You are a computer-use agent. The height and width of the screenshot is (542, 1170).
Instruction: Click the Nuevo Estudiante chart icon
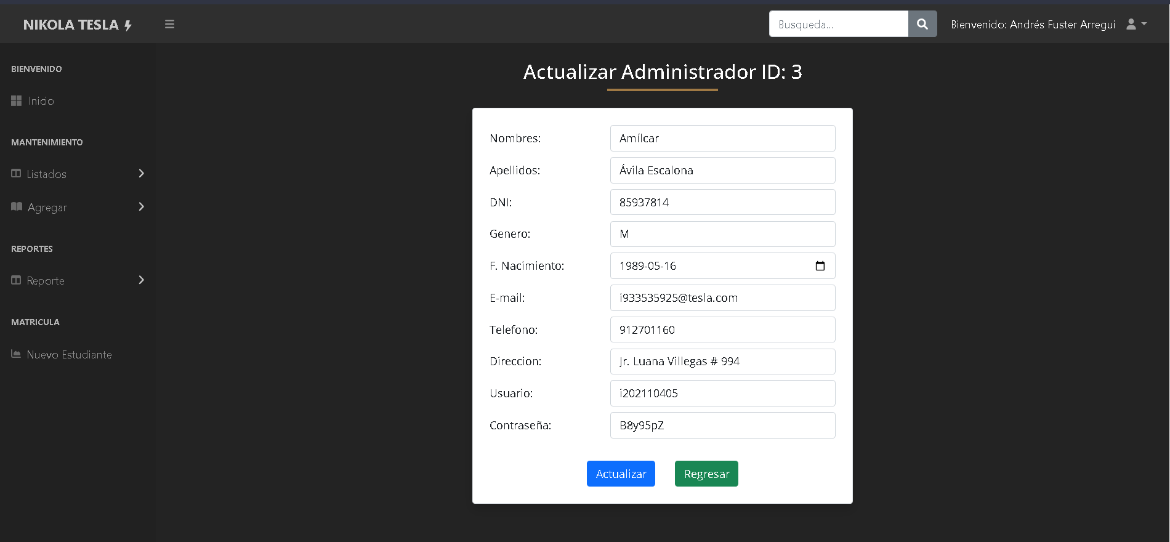[x=16, y=354]
